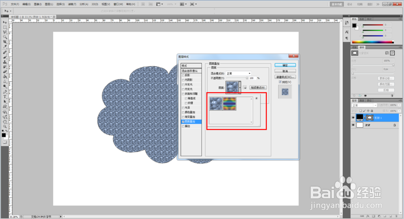Enable the Drop Shadow (投影) checkbox
Viewport: 404px width, 219px height.
(x=183, y=75)
